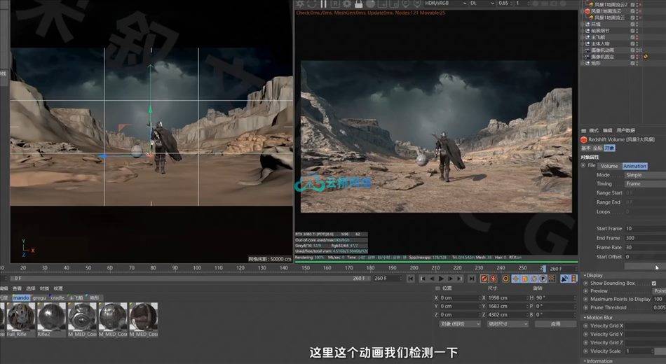Toggle Preview keyframe dot

pos(585,291)
